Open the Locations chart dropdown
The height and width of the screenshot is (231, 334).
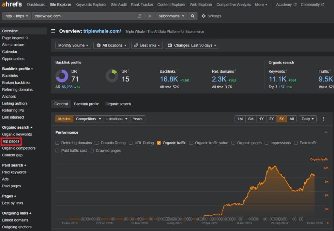pyautogui.click(x=117, y=119)
